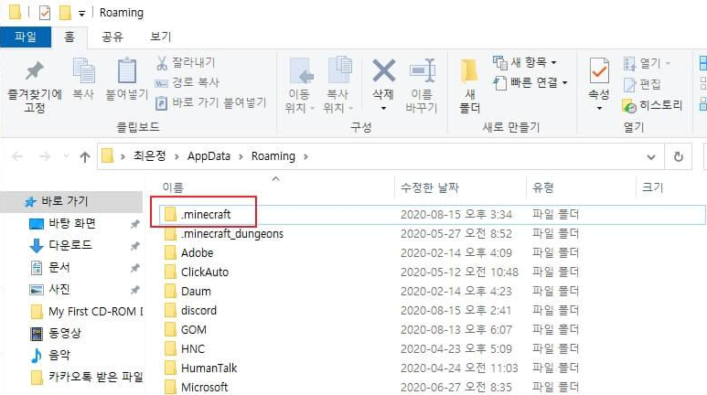Click AppData in the address breadcrumb
This screenshot has width=707, height=395.
pos(209,156)
